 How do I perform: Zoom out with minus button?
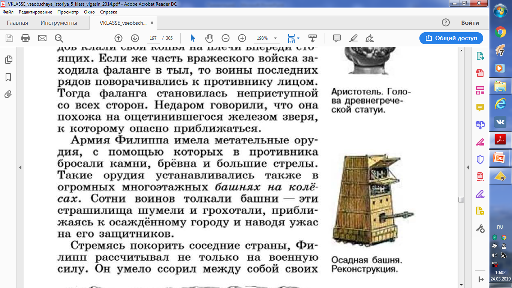(226, 38)
